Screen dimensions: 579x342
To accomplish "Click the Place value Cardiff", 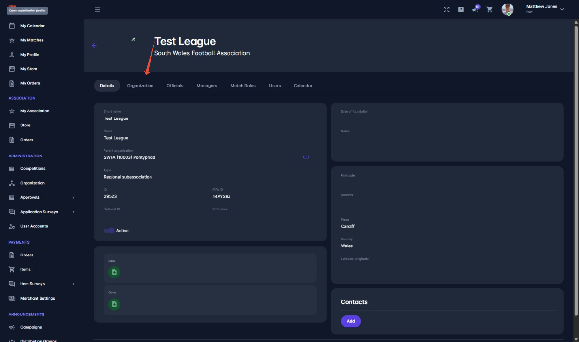I will point(348,226).
